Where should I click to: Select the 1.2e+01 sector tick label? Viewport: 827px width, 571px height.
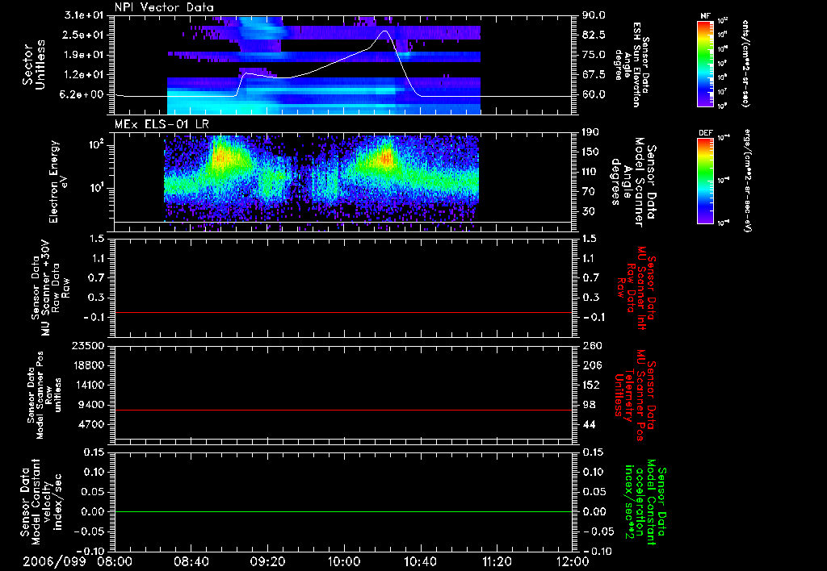click(84, 75)
